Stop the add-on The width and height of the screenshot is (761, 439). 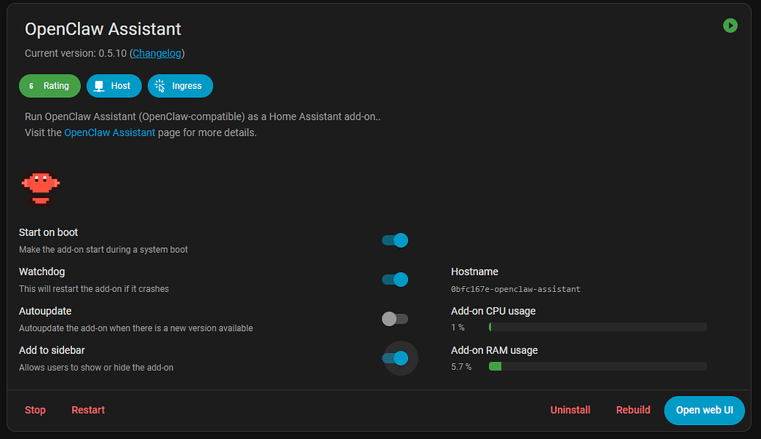[x=35, y=410]
